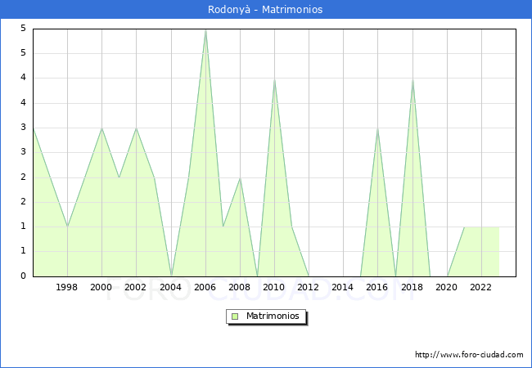
Task: Select the 2002 x-axis label
Action: click(x=136, y=287)
